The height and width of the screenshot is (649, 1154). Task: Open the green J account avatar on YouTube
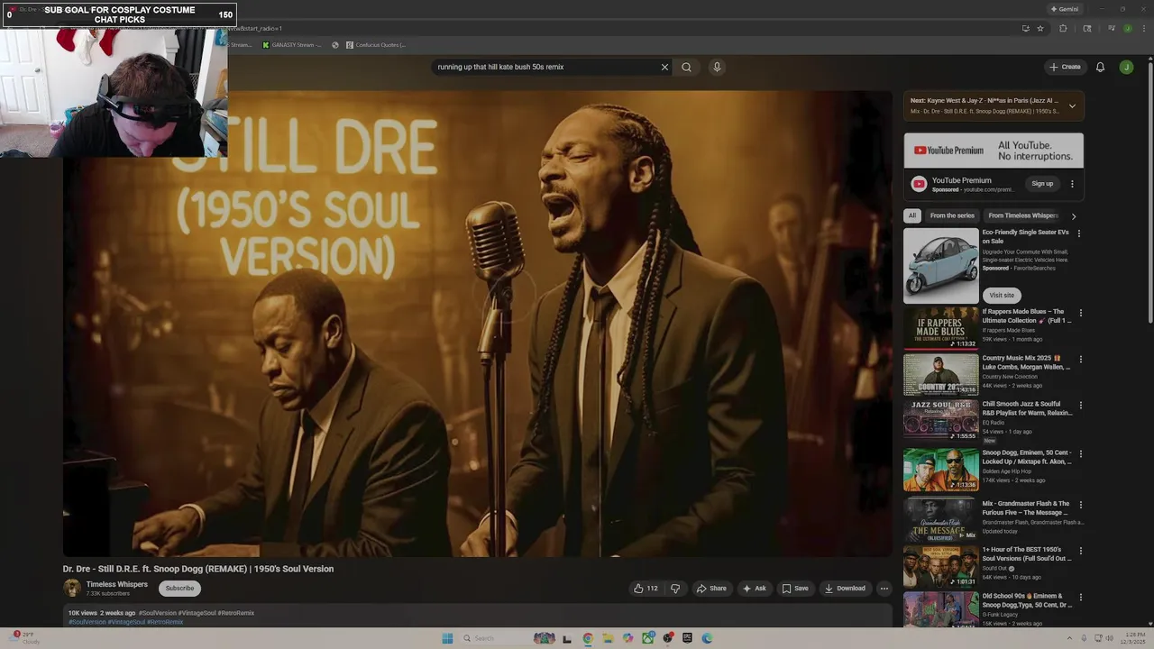pyautogui.click(x=1126, y=67)
